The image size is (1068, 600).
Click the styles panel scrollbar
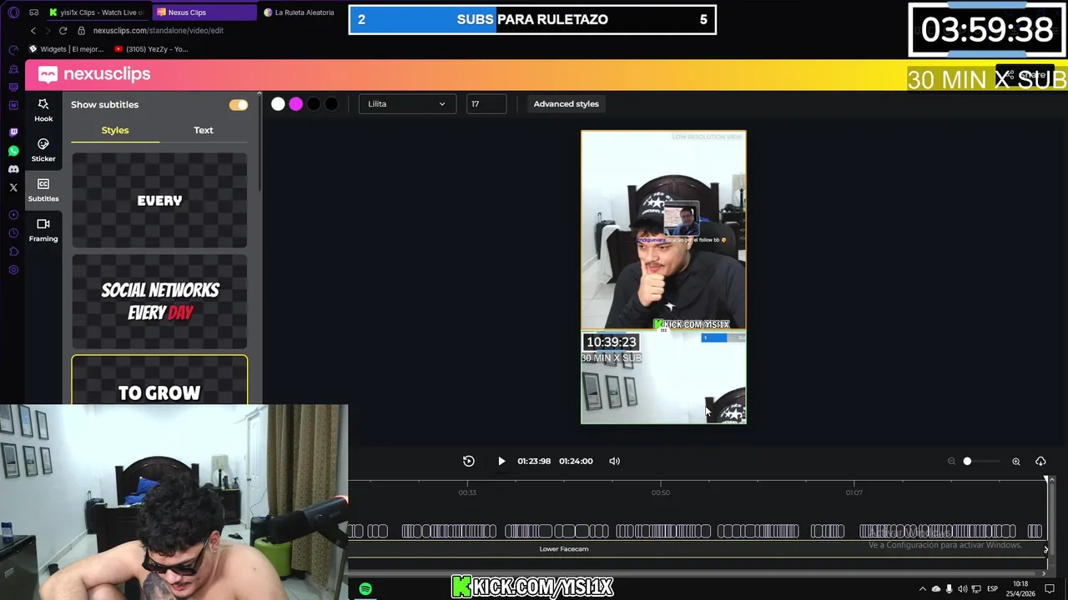pos(259,142)
